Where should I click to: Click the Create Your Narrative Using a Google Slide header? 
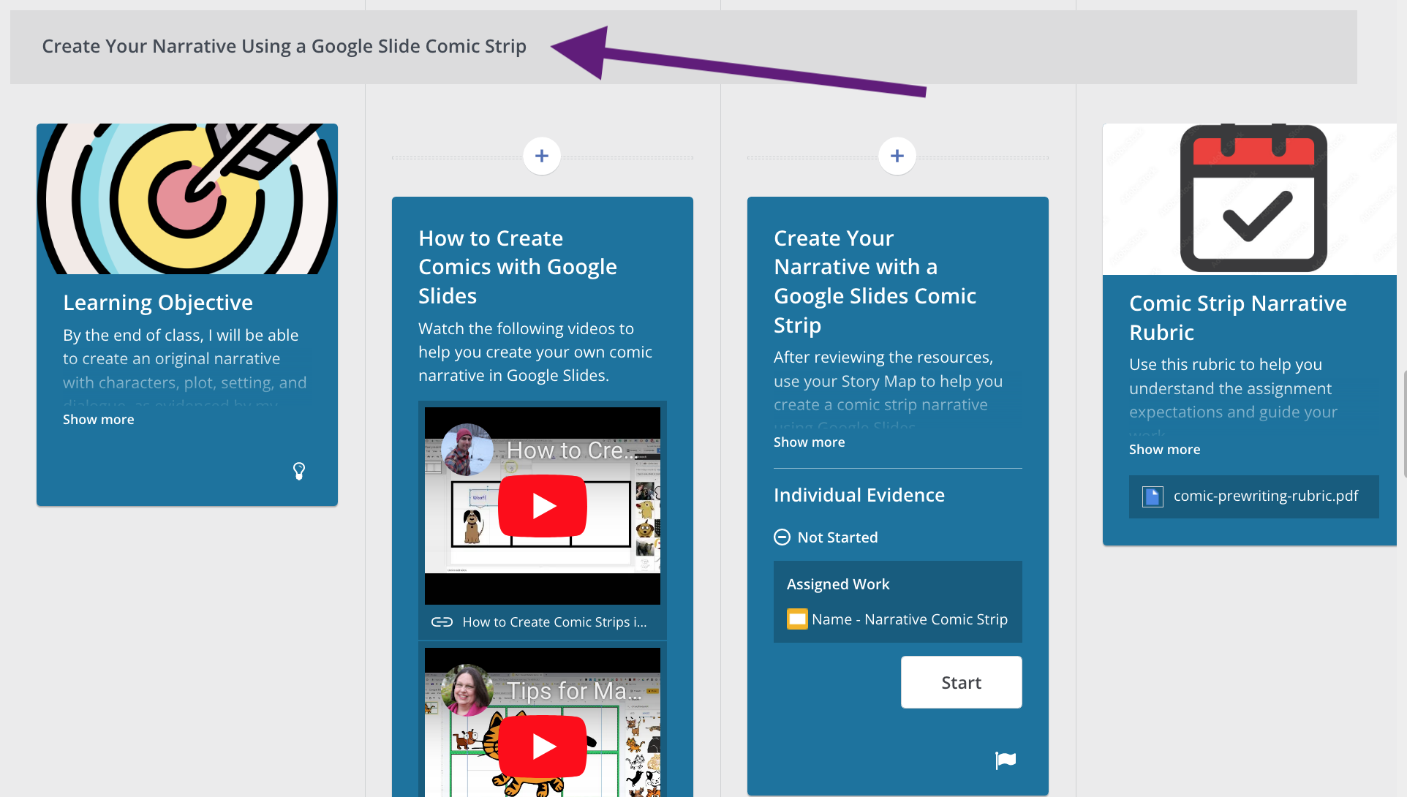284,46
